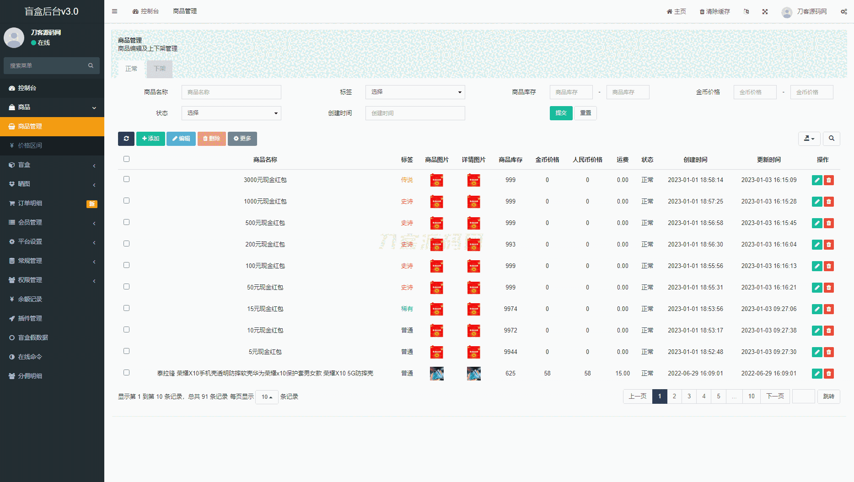Tick the checkbox for 500元现金红包
The width and height of the screenshot is (854, 482).
point(126,222)
